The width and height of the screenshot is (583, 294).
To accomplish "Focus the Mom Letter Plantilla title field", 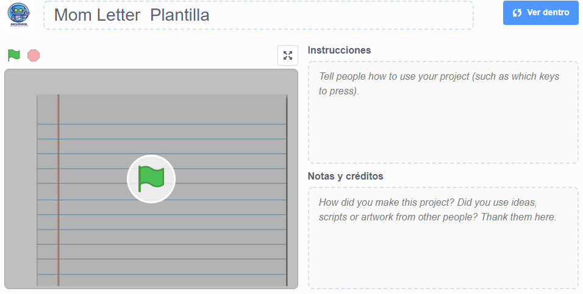I will pyautogui.click(x=259, y=15).
